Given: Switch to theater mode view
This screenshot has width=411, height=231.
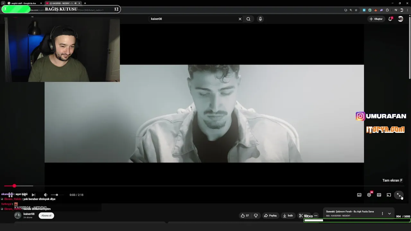Looking at the screenshot, I should (379, 195).
